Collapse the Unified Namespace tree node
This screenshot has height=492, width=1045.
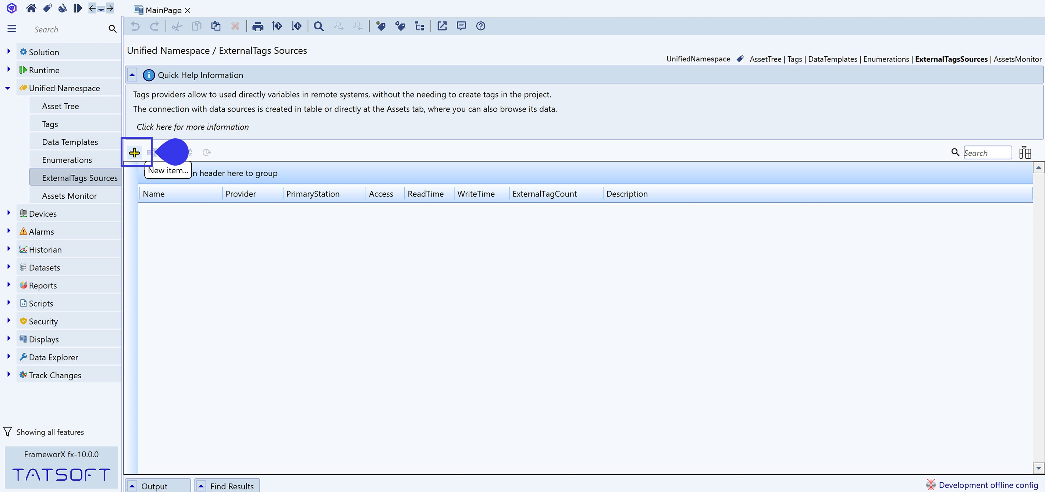[8, 88]
